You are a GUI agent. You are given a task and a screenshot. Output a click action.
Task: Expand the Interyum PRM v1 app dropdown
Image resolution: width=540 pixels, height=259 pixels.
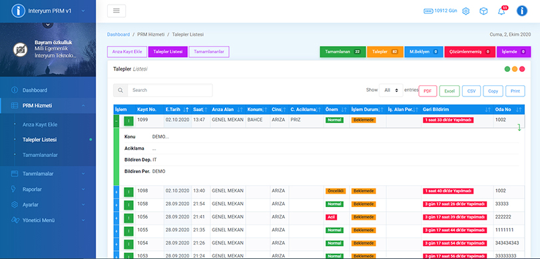point(83,11)
